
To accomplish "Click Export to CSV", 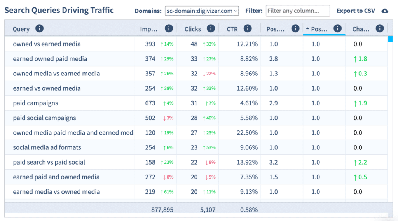I will 356,11.
